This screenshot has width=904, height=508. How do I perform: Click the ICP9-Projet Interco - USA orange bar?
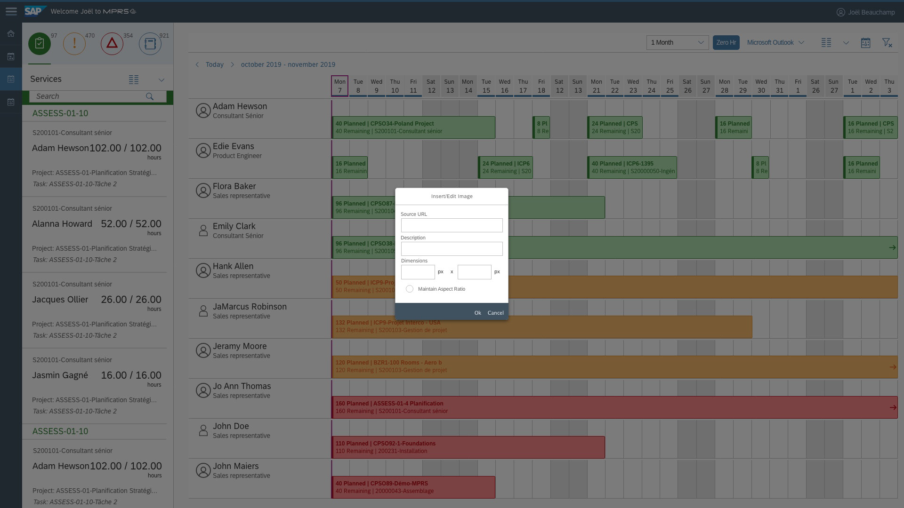click(542, 326)
